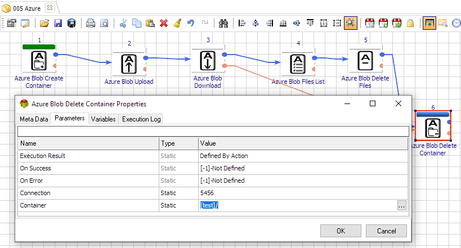Select the Azure Blob Download task
Screen dimensions: 461x248
(208, 61)
